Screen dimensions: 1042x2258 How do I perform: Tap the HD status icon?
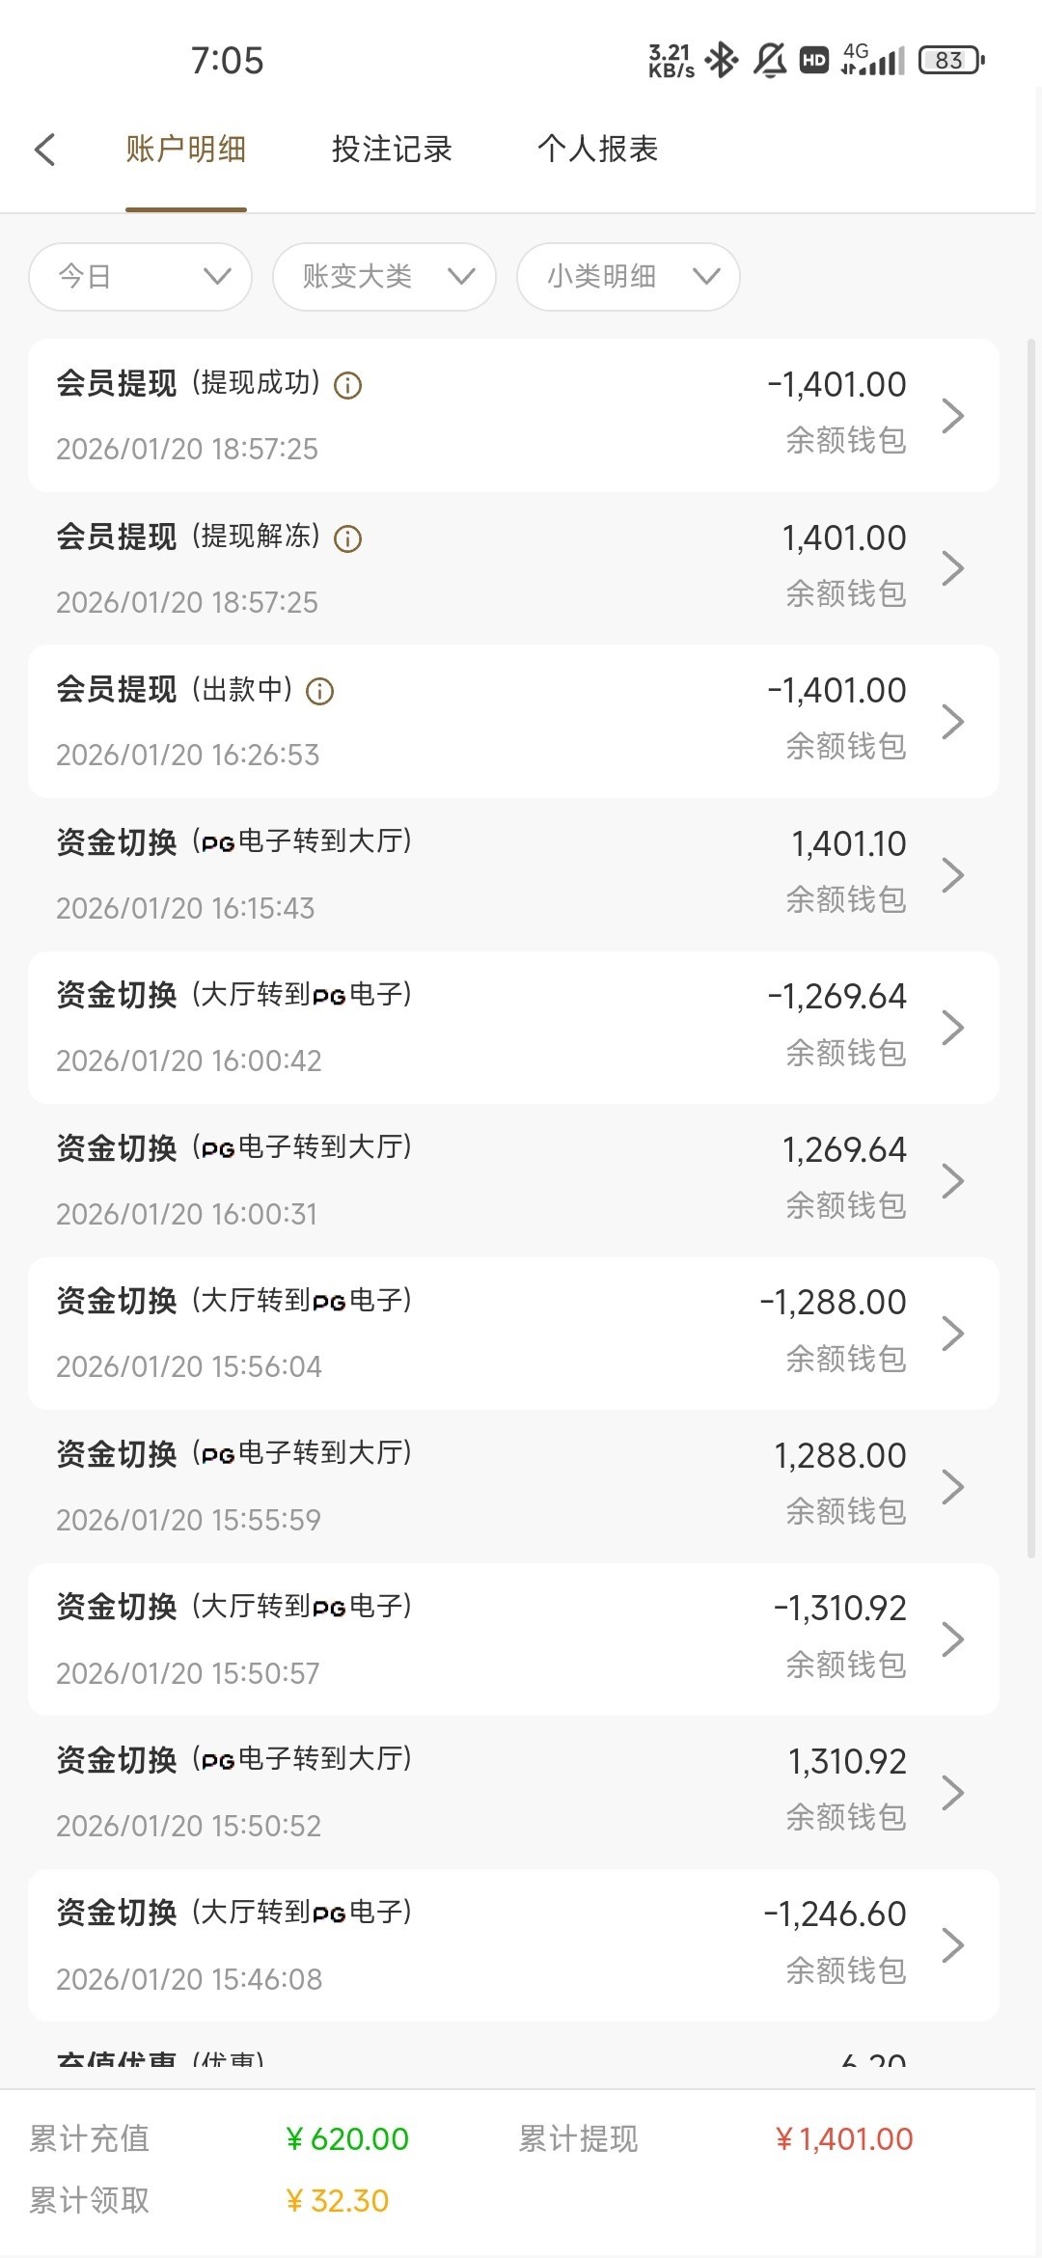pos(814,60)
